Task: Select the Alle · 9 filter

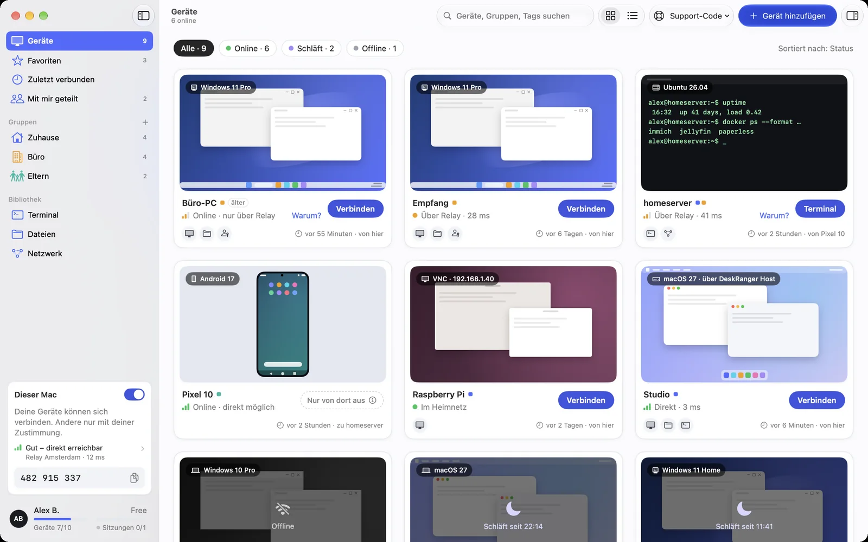Action: (x=194, y=48)
